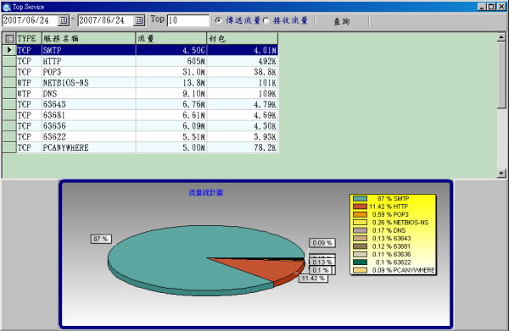509x331 pixels.
Task: Select the receive traffic radio button
Action: (266, 20)
